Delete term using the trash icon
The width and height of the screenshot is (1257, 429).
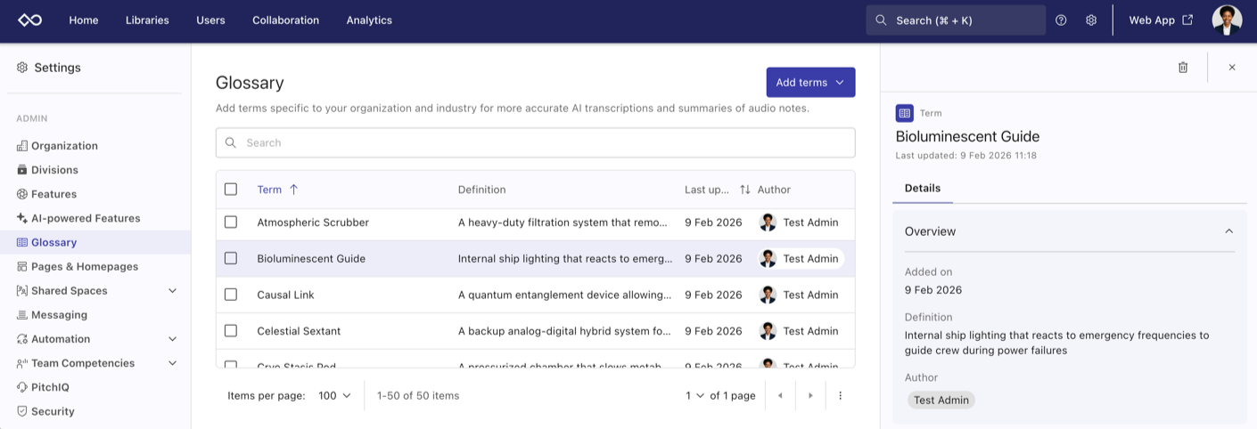pyautogui.click(x=1183, y=68)
